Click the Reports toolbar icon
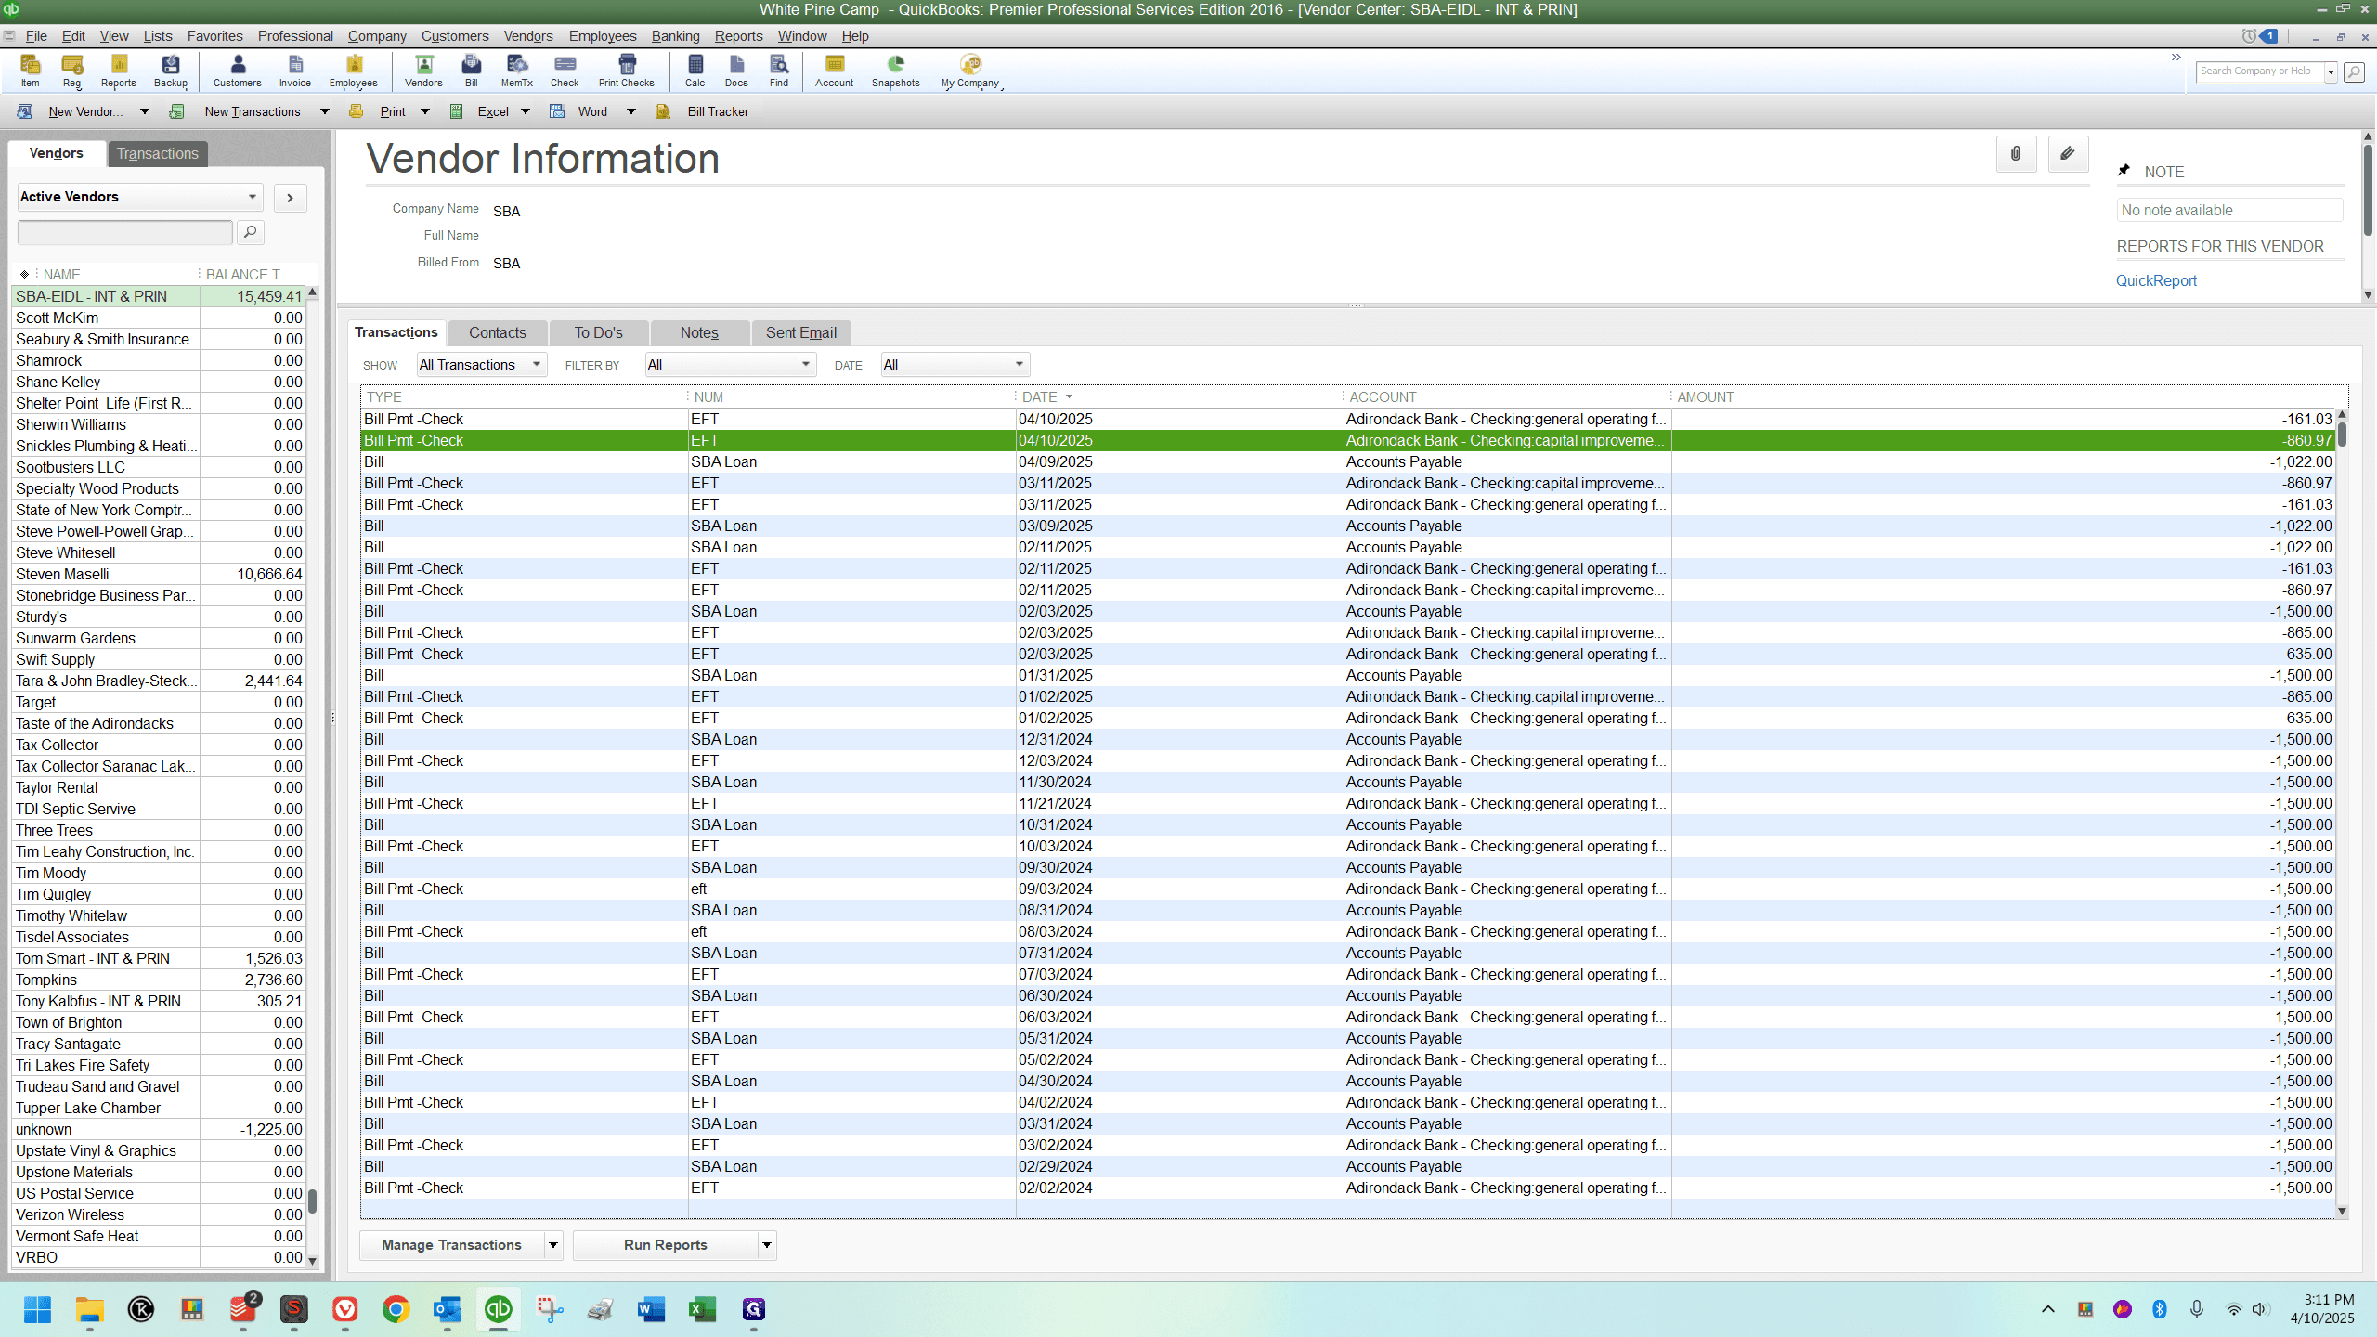2377x1337 pixels. pyautogui.click(x=118, y=71)
